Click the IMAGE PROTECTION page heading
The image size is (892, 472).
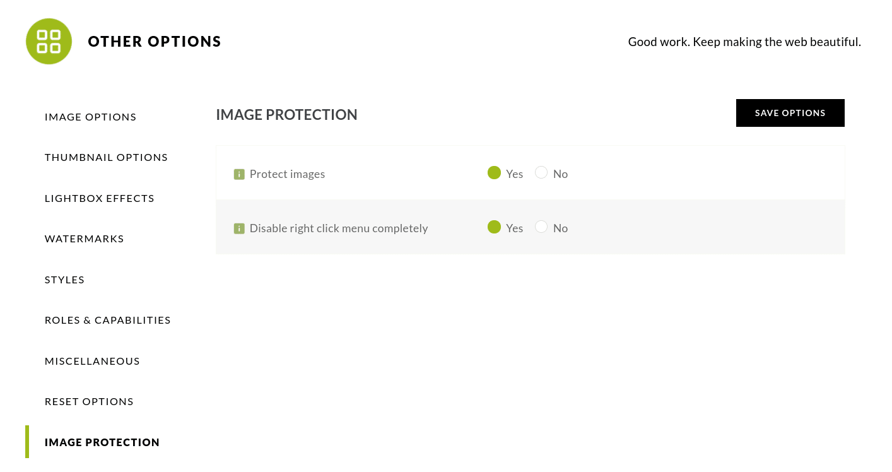pos(286,114)
